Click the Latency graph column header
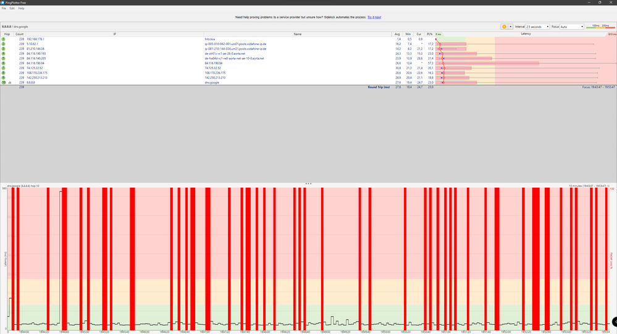 coord(526,34)
